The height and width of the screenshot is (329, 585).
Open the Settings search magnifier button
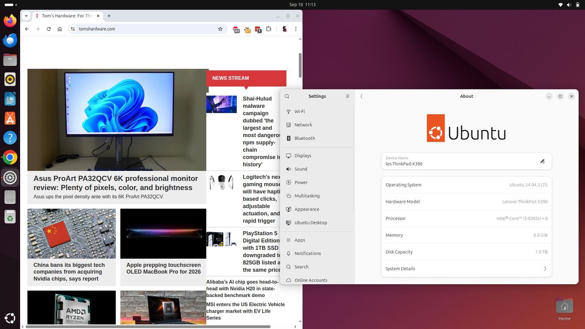pyautogui.click(x=287, y=96)
